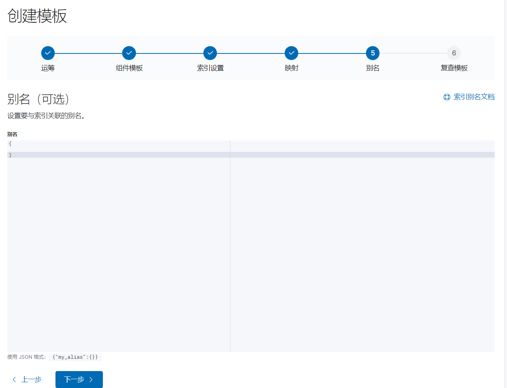Select current step 5 别名 circle

[x=373, y=53]
